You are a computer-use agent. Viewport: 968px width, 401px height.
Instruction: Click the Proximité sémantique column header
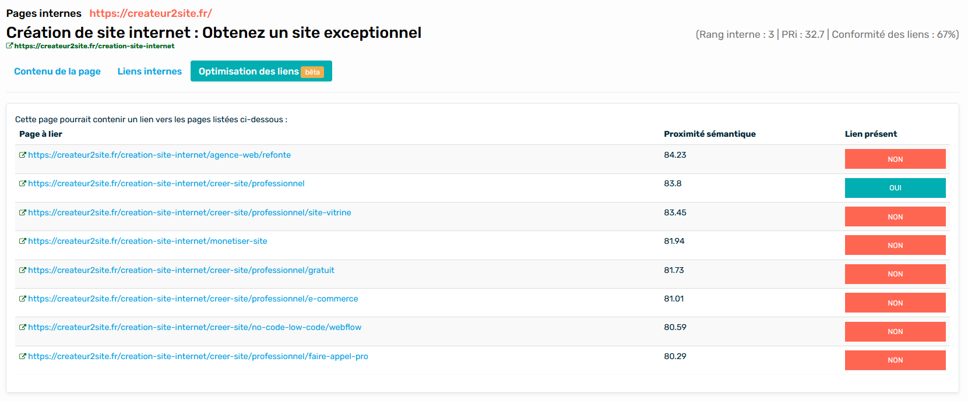[x=709, y=134]
